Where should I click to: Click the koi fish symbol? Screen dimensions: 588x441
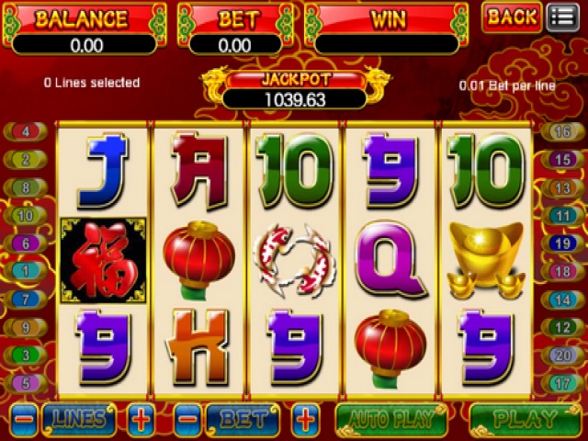295,260
